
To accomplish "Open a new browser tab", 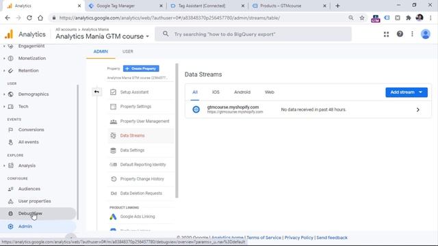I will coord(337,6).
